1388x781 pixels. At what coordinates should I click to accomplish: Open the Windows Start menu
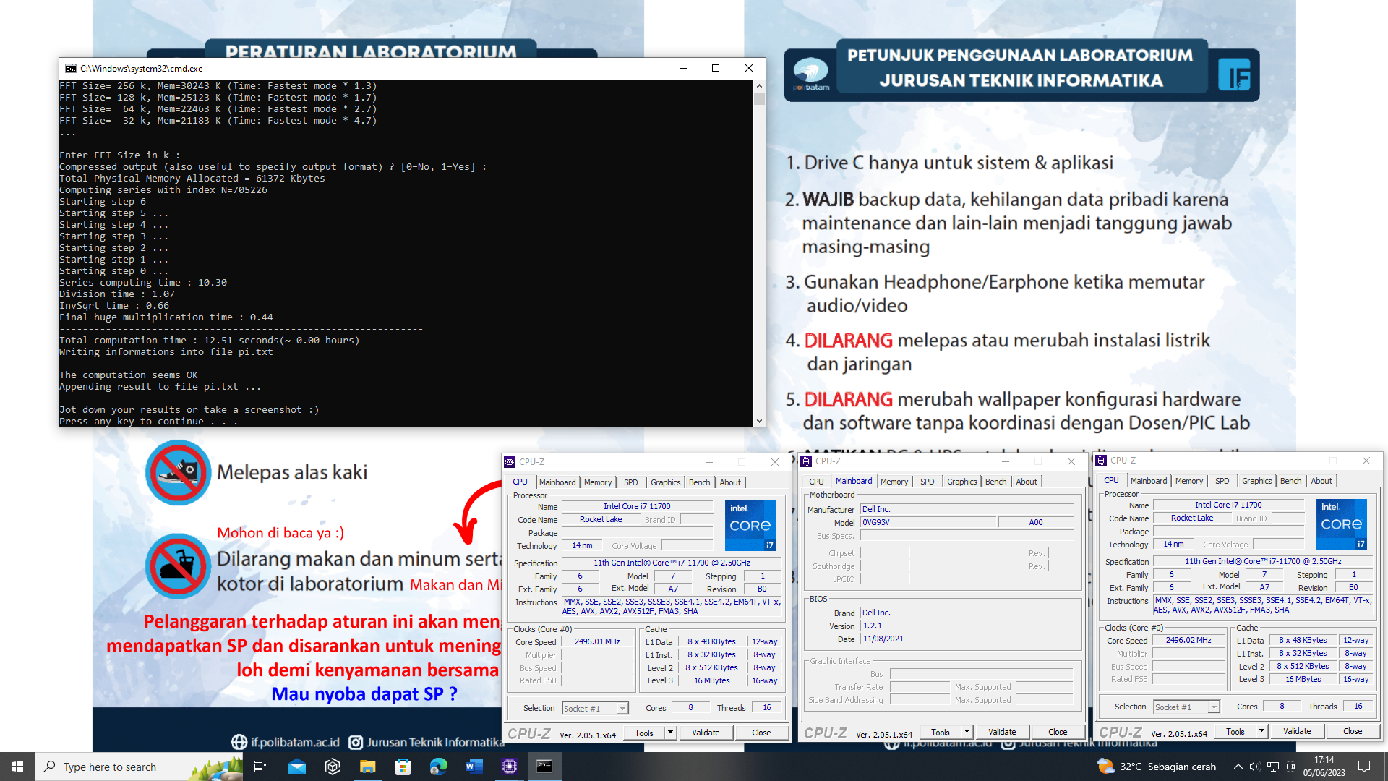click(x=17, y=767)
